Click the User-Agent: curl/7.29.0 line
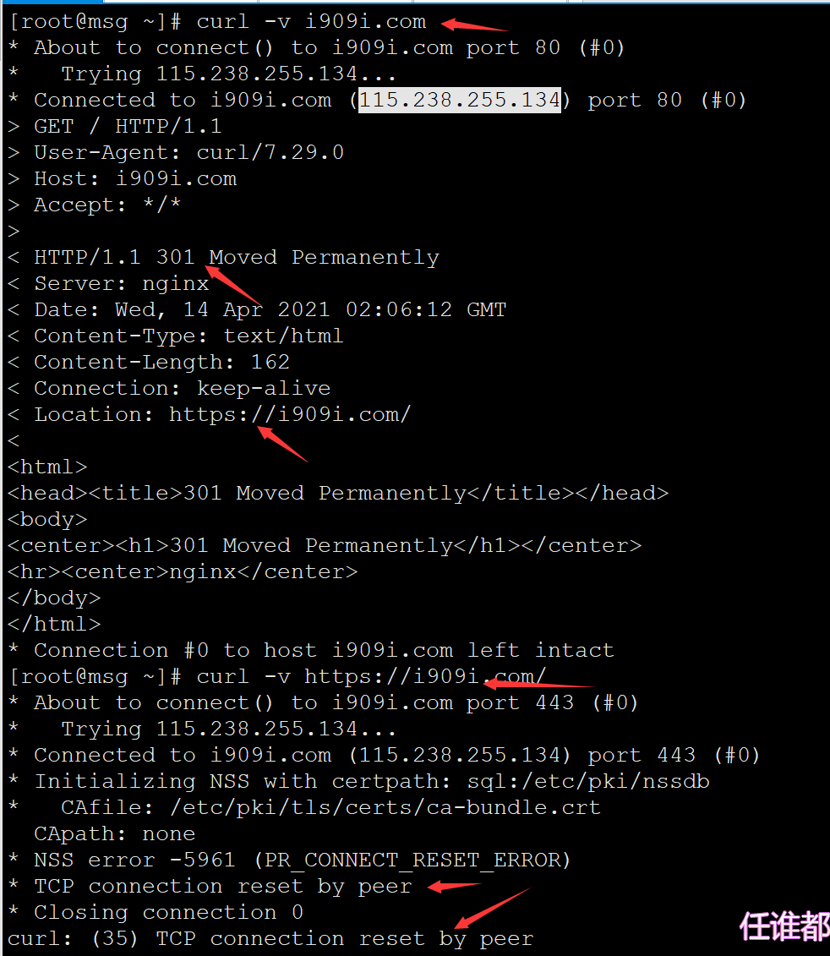 point(176,152)
